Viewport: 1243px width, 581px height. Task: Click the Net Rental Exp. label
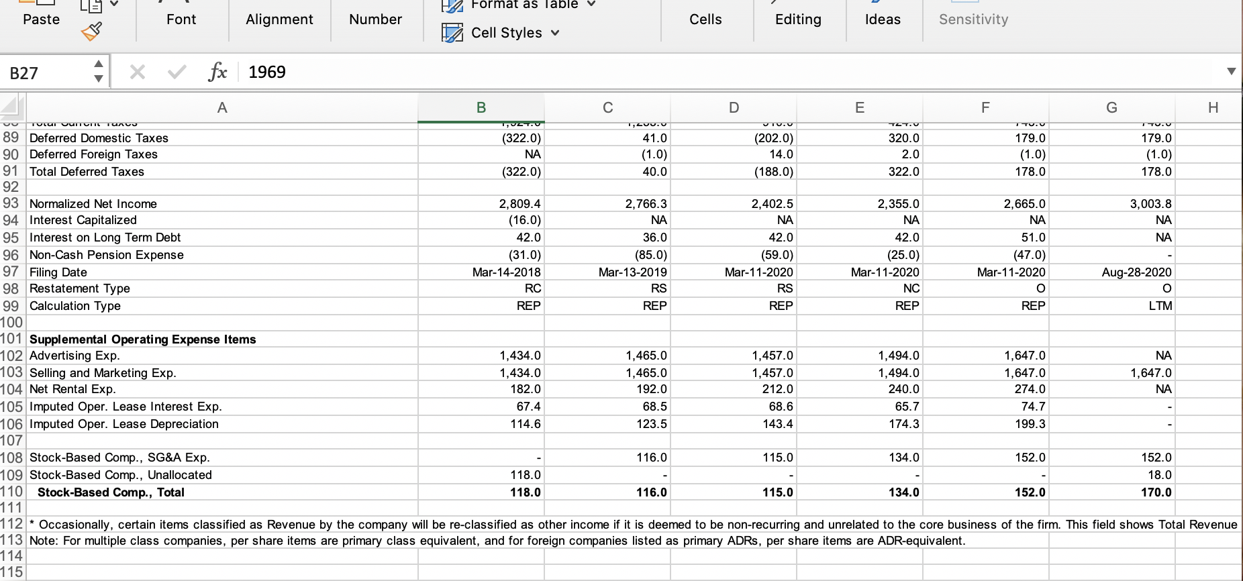tap(72, 389)
